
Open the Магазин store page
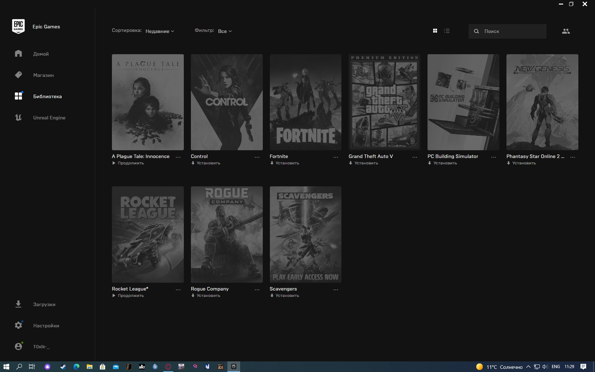(44, 75)
